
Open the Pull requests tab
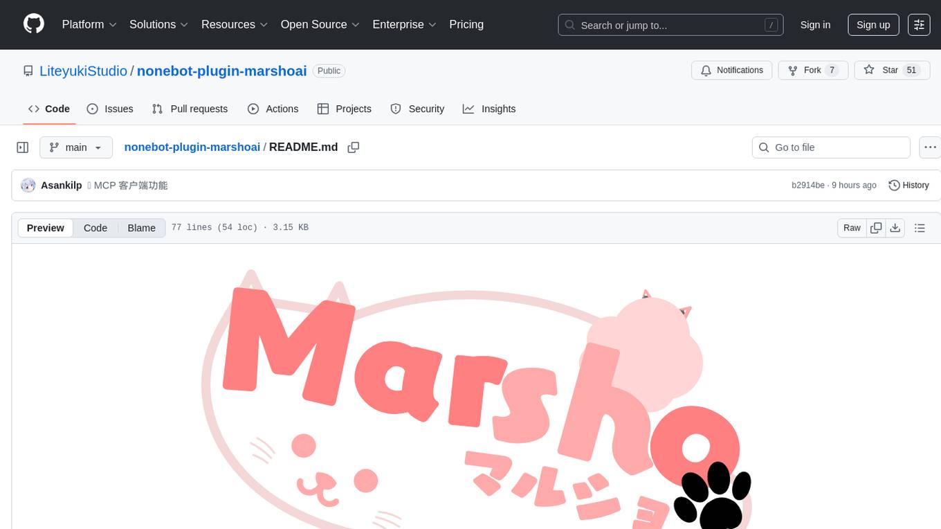tap(190, 109)
